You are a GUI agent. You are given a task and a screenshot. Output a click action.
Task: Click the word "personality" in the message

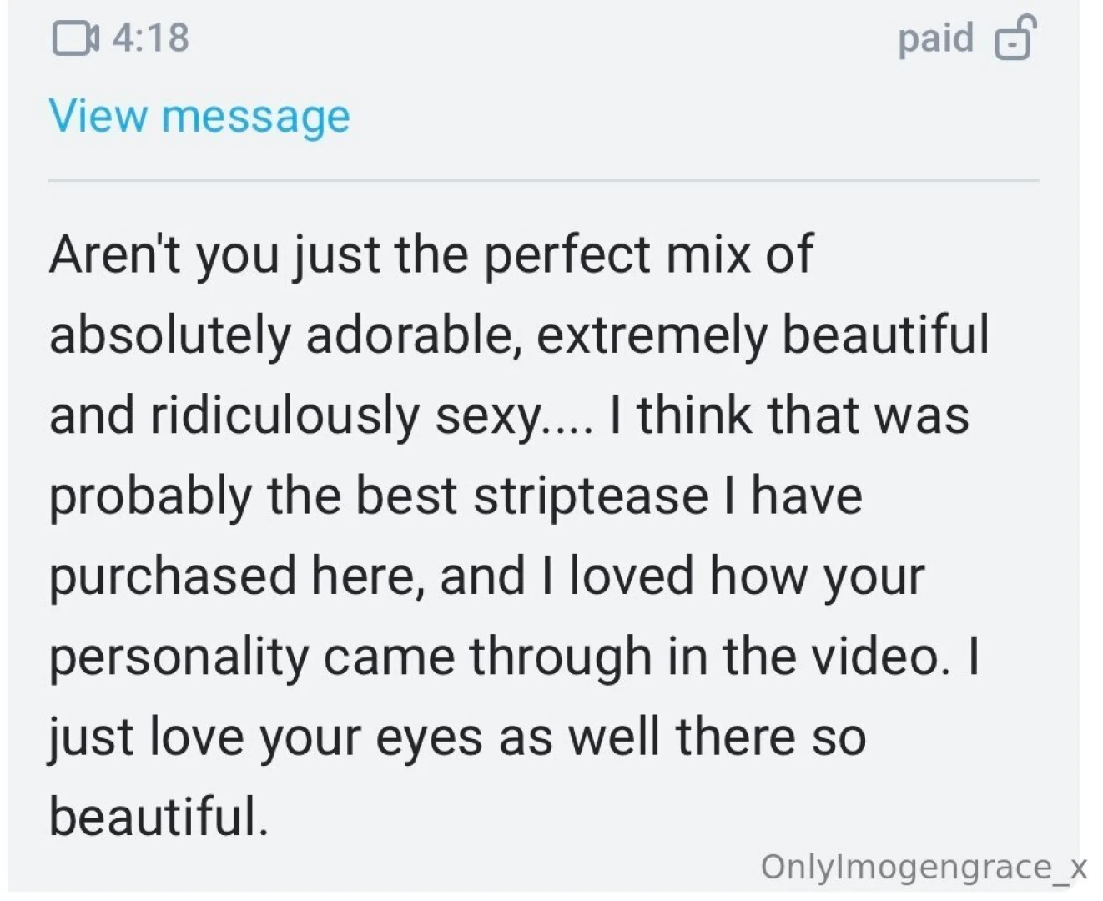point(179,657)
